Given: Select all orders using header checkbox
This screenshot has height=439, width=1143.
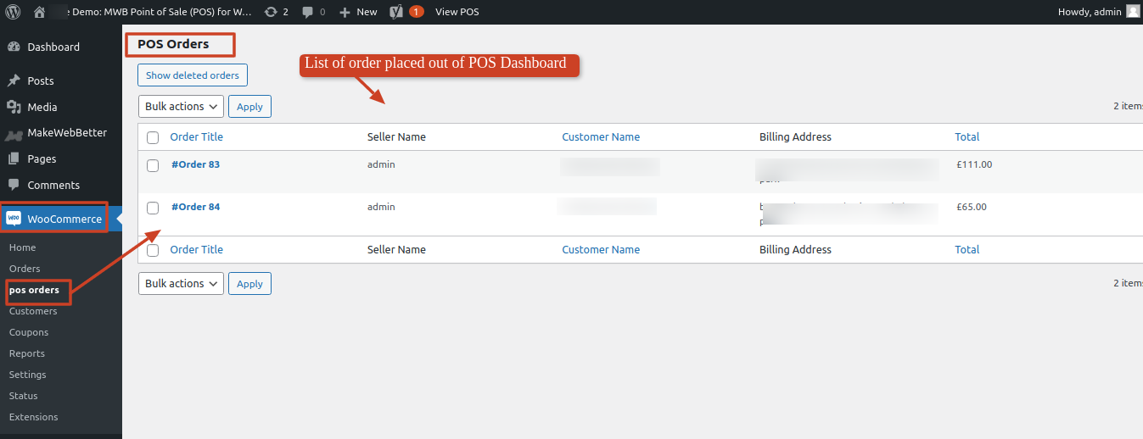Looking at the screenshot, I should tap(153, 137).
